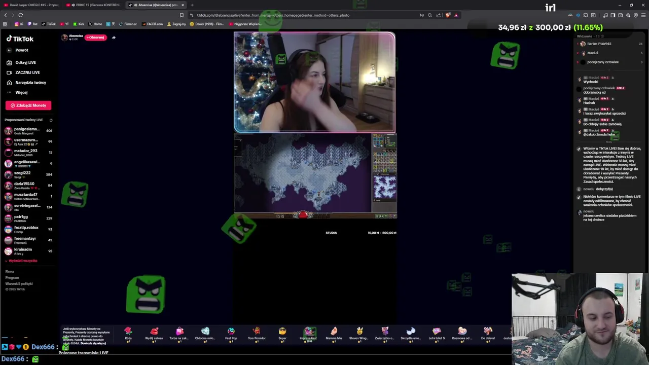Viewport: 649px width, 365px height.
Task: Open matador_293 LIVE creator row
Action: [x=28, y=152]
